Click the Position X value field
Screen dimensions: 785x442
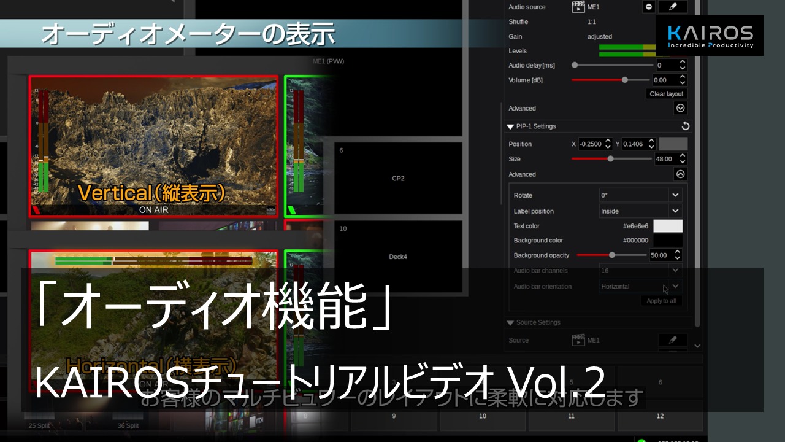tap(591, 144)
